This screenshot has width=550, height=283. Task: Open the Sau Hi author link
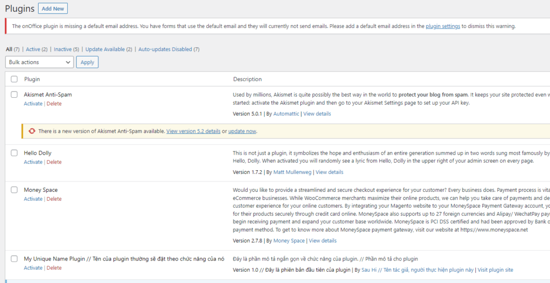click(x=417, y=270)
